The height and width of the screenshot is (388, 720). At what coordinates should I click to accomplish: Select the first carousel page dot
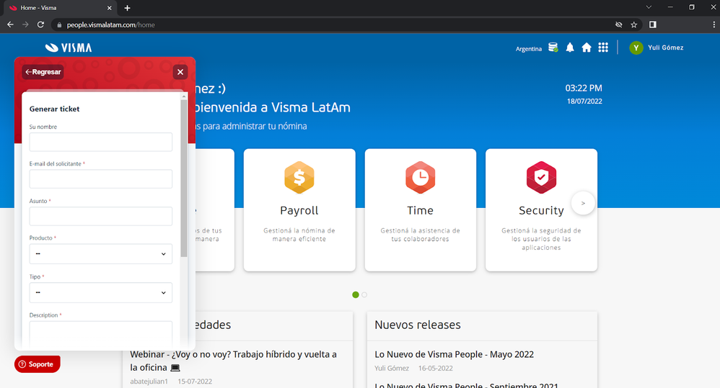pyautogui.click(x=356, y=294)
